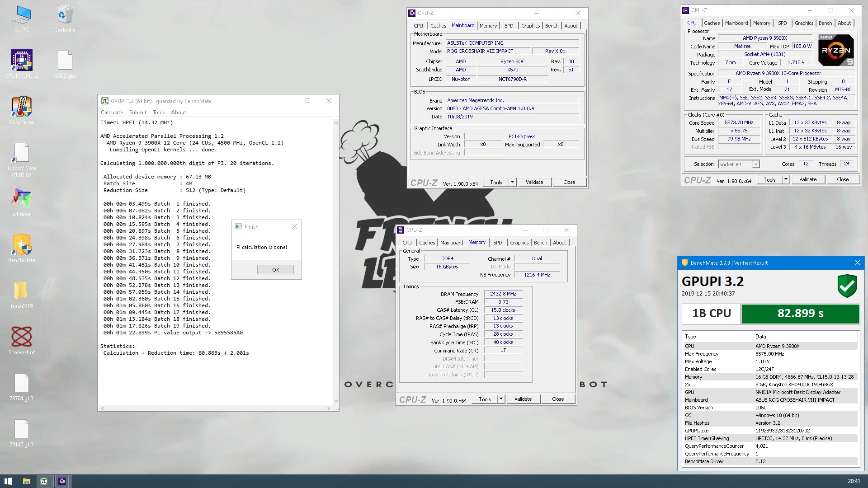Click the taskbar clock showing 20:41
Viewport: 868px width, 488px height.
pos(854,481)
